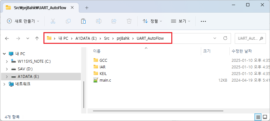Screen dimensions: 270x121
Task: Click the search magnifier icon
Action: (261, 38)
